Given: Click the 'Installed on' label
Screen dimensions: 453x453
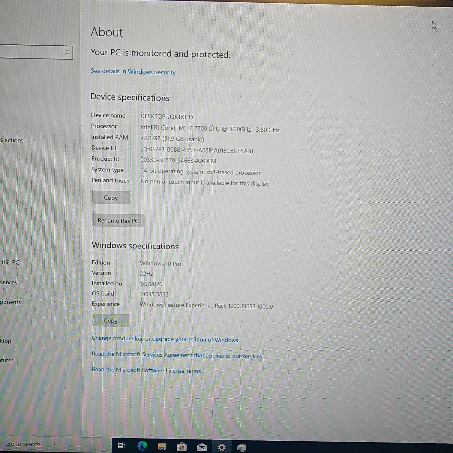Looking at the screenshot, I should click(x=107, y=283).
